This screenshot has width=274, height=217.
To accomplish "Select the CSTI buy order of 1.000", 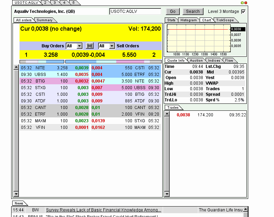I will pyautogui.click(x=54, y=94).
